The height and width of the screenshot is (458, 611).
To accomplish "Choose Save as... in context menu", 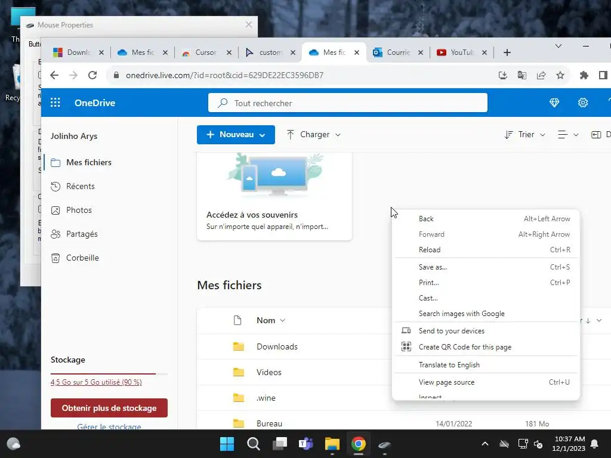I will point(486,267).
